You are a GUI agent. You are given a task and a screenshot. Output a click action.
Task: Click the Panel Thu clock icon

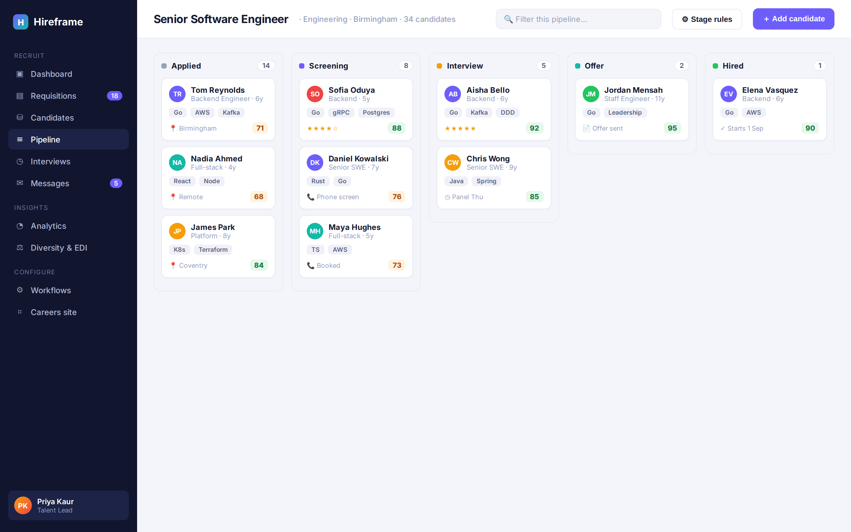(447, 197)
